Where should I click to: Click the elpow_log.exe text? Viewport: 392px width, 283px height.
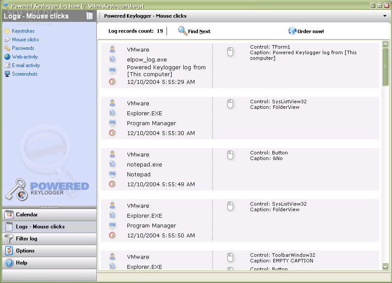point(147,60)
